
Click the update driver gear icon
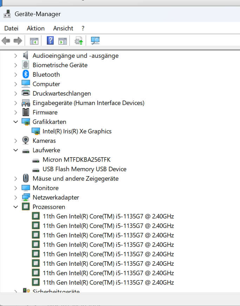[79, 41]
